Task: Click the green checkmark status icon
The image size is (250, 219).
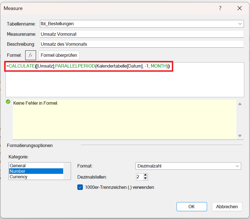Action: [8, 102]
